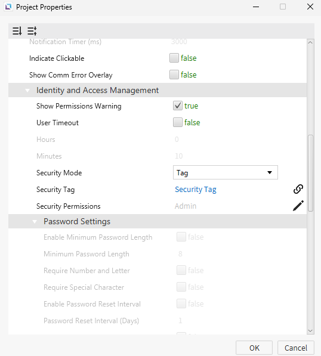Click the categorized sort icon in toolbar
321x356 pixels.
[x=32, y=31]
